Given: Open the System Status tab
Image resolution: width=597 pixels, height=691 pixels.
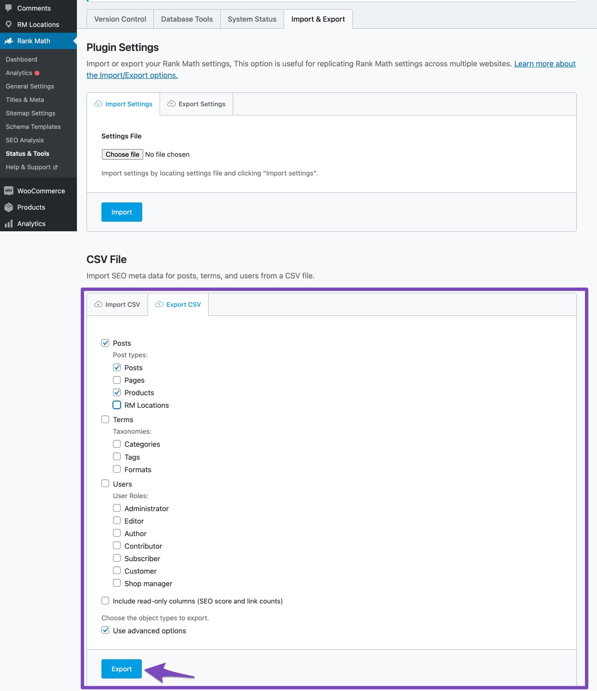Looking at the screenshot, I should (252, 19).
